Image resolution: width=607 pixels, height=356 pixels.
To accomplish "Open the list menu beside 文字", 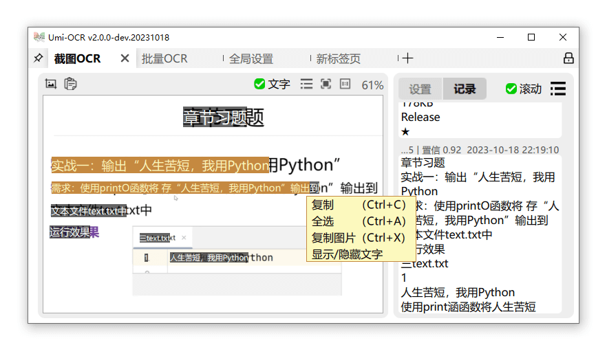I will pyautogui.click(x=306, y=84).
